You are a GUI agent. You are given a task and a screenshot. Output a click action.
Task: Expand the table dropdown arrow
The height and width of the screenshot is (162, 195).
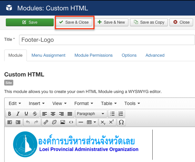[95, 122]
